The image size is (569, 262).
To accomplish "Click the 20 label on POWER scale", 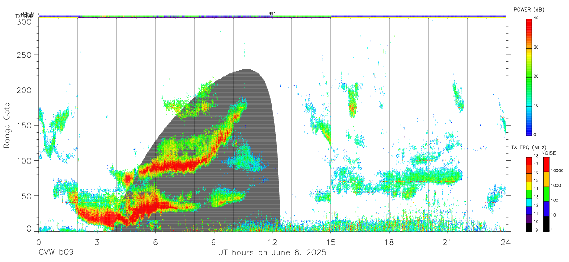I will 537,77.
